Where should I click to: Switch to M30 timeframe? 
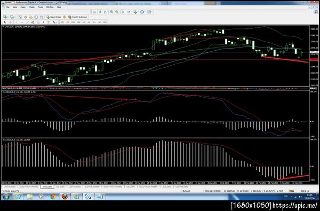tap(78, 22)
